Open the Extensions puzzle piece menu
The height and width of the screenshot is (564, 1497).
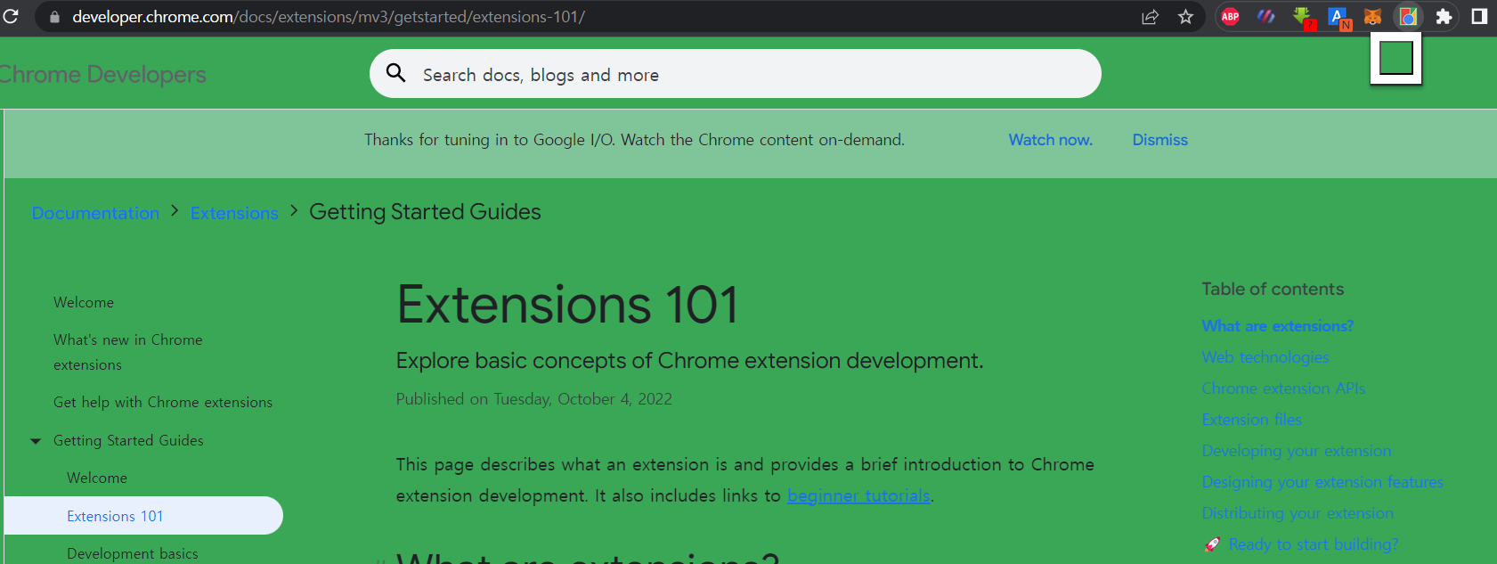coord(1444,17)
